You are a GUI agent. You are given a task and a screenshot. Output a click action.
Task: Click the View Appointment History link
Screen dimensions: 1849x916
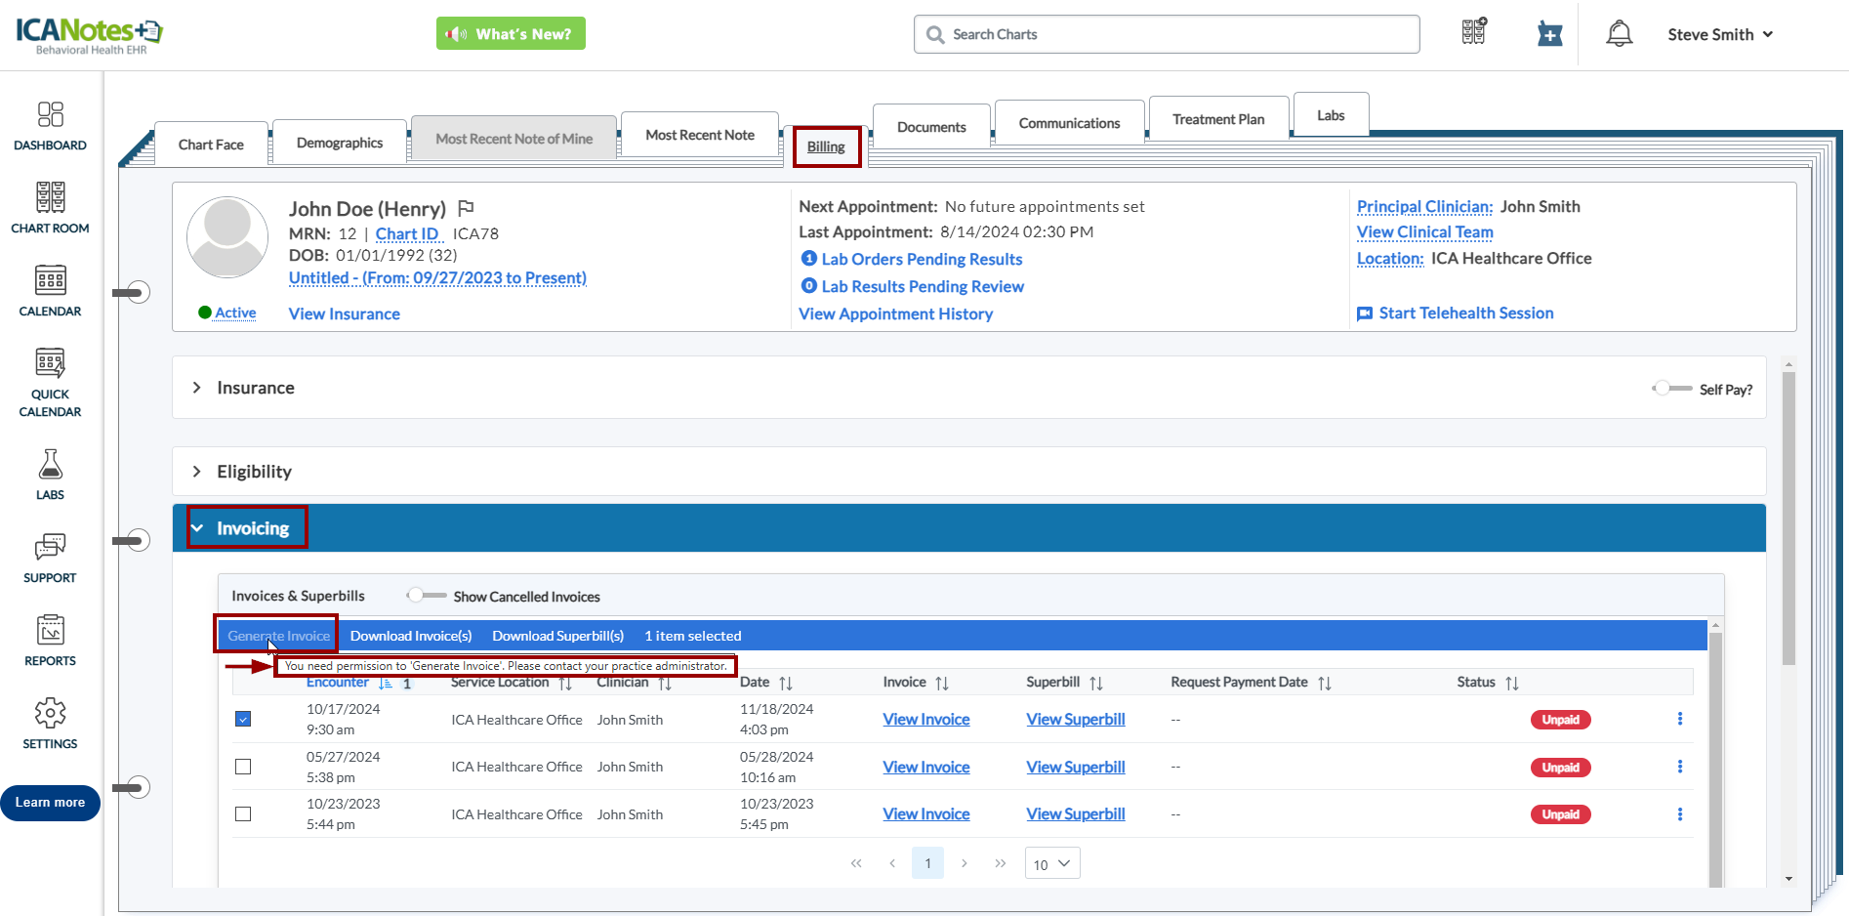click(895, 313)
